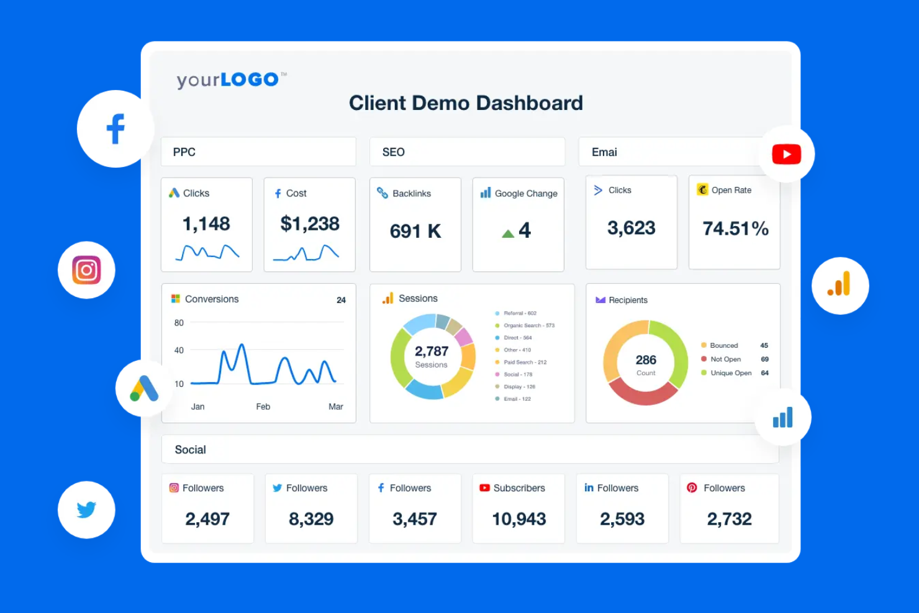Click the floating Google Ads circle icon
Image resolution: width=919 pixels, height=613 pixels.
pyautogui.click(x=144, y=388)
